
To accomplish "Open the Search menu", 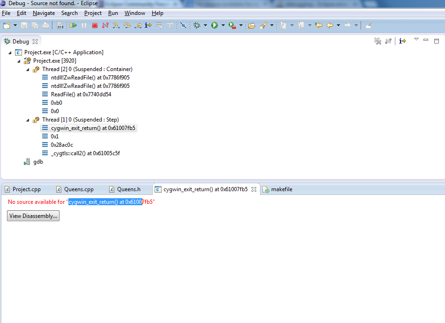I will point(69,13).
